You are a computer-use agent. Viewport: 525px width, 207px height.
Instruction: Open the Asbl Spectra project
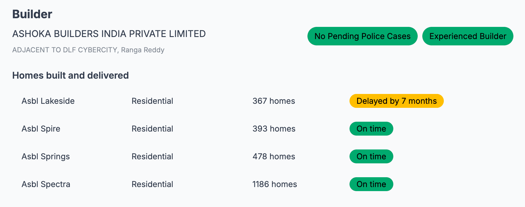coord(46,184)
